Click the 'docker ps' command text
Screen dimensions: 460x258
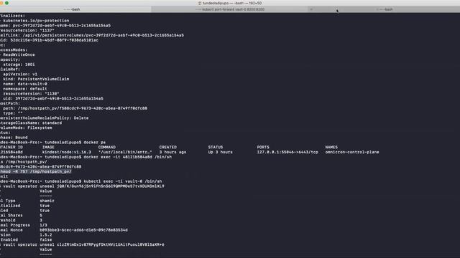coord(94,143)
